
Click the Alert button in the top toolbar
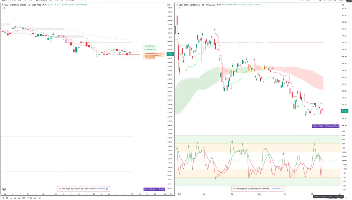59,0
